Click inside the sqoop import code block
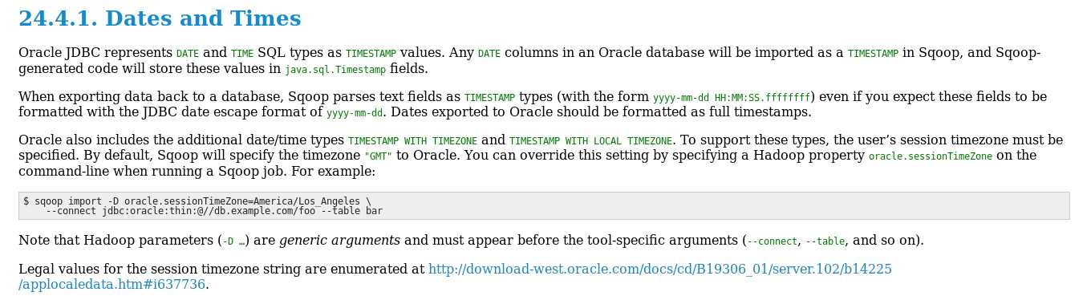The height and width of the screenshot is (300, 1087). pyautogui.click(x=544, y=206)
